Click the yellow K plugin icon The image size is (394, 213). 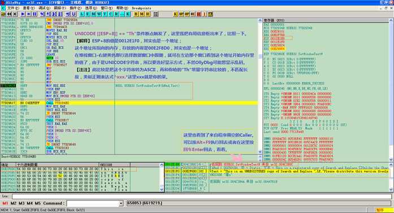point(175,14)
